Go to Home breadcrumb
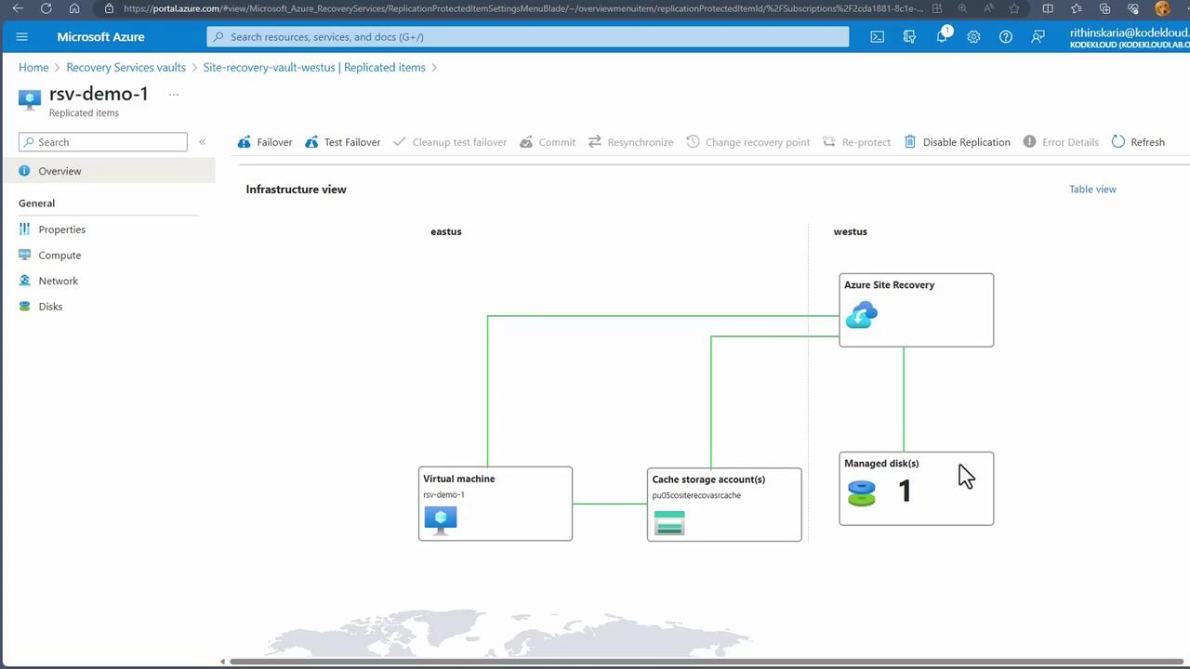Screen dimensions: 1190x669 pos(33,68)
